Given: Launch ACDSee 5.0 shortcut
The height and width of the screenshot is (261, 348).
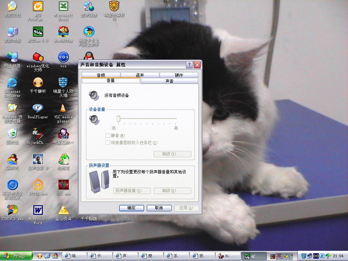Looking at the screenshot, I should tap(38, 35).
